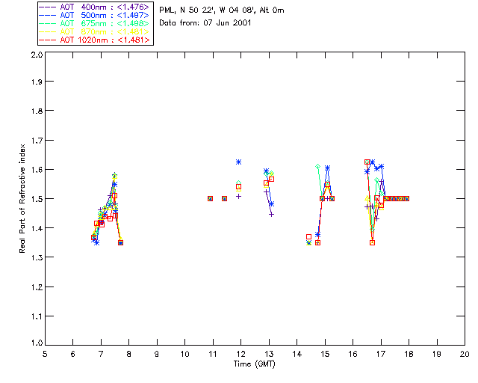Select the x-axis tick label 6
The width and height of the screenshot is (478, 383).
click(x=73, y=354)
